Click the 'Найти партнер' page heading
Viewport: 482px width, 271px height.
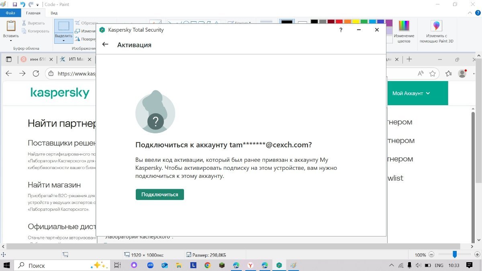62,123
